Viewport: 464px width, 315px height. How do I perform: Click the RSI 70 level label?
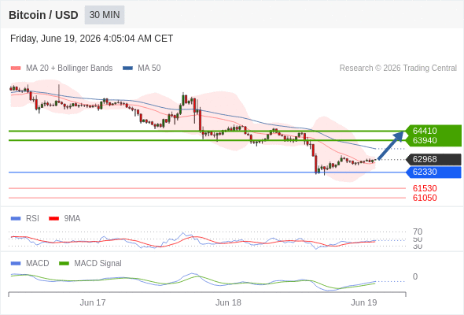418,232
